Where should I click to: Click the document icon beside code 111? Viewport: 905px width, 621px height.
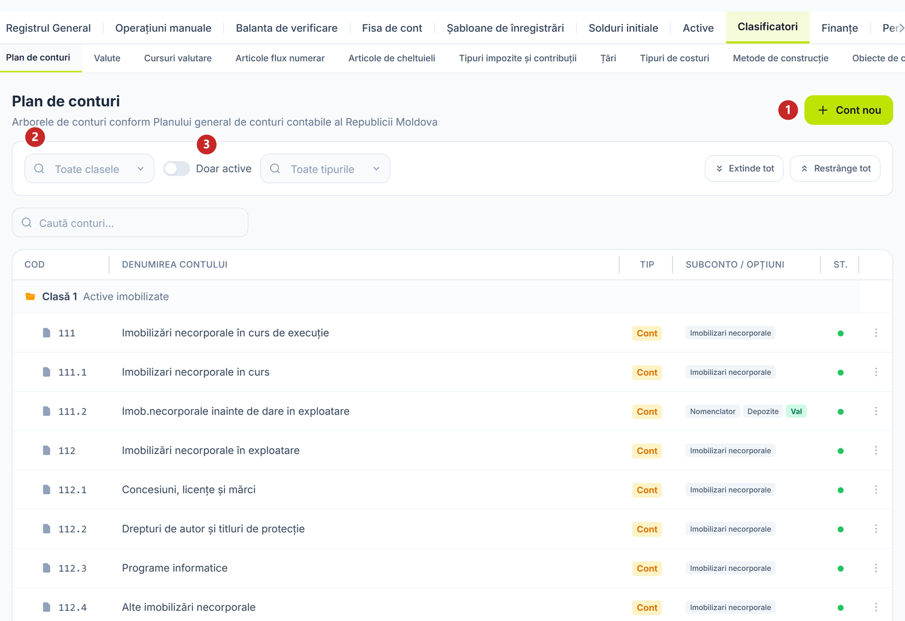[46, 333]
